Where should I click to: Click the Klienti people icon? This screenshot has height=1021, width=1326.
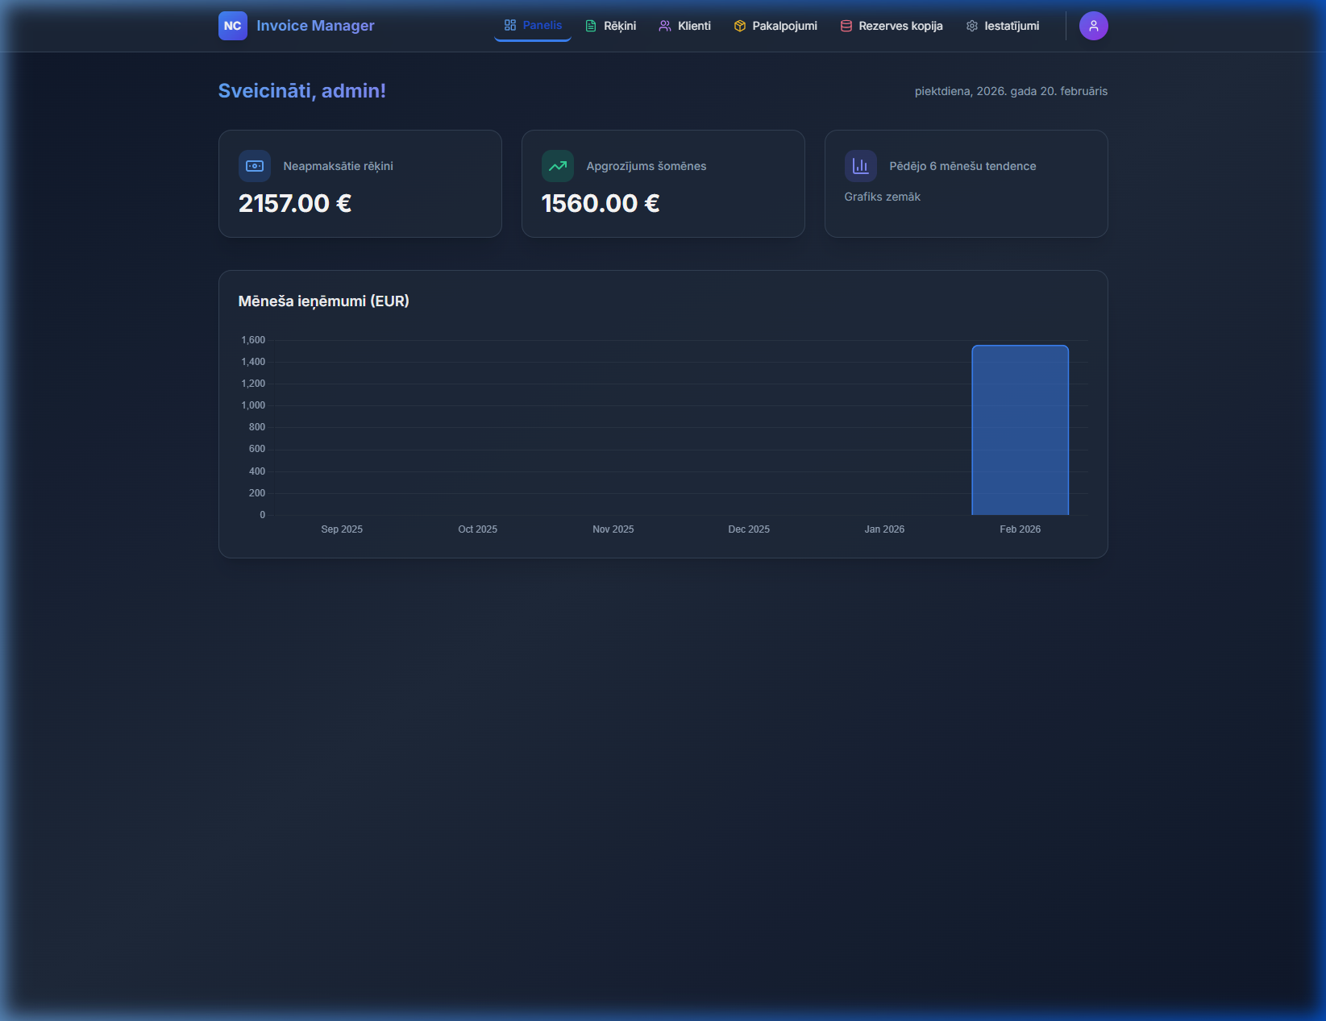pos(664,25)
